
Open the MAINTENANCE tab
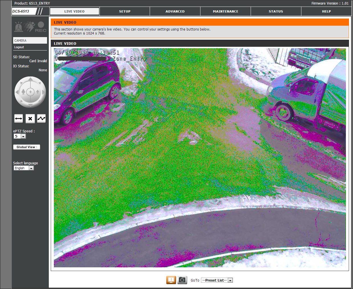click(225, 11)
